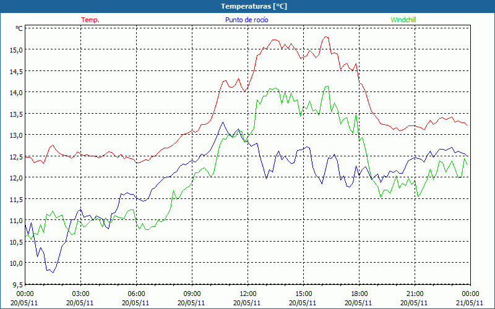Click the '12,5' y-axis value

click(x=17, y=156)
